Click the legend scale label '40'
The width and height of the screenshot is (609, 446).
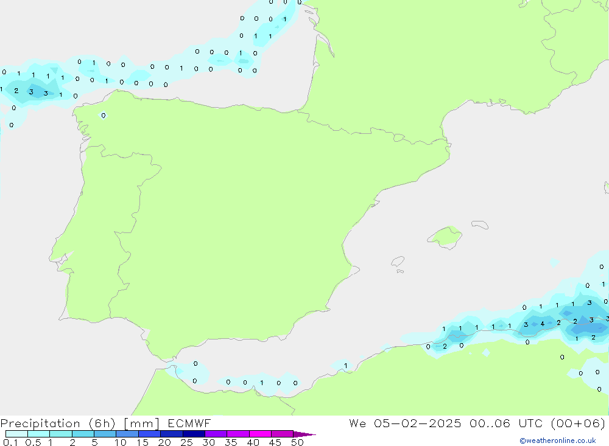[253, 442]
